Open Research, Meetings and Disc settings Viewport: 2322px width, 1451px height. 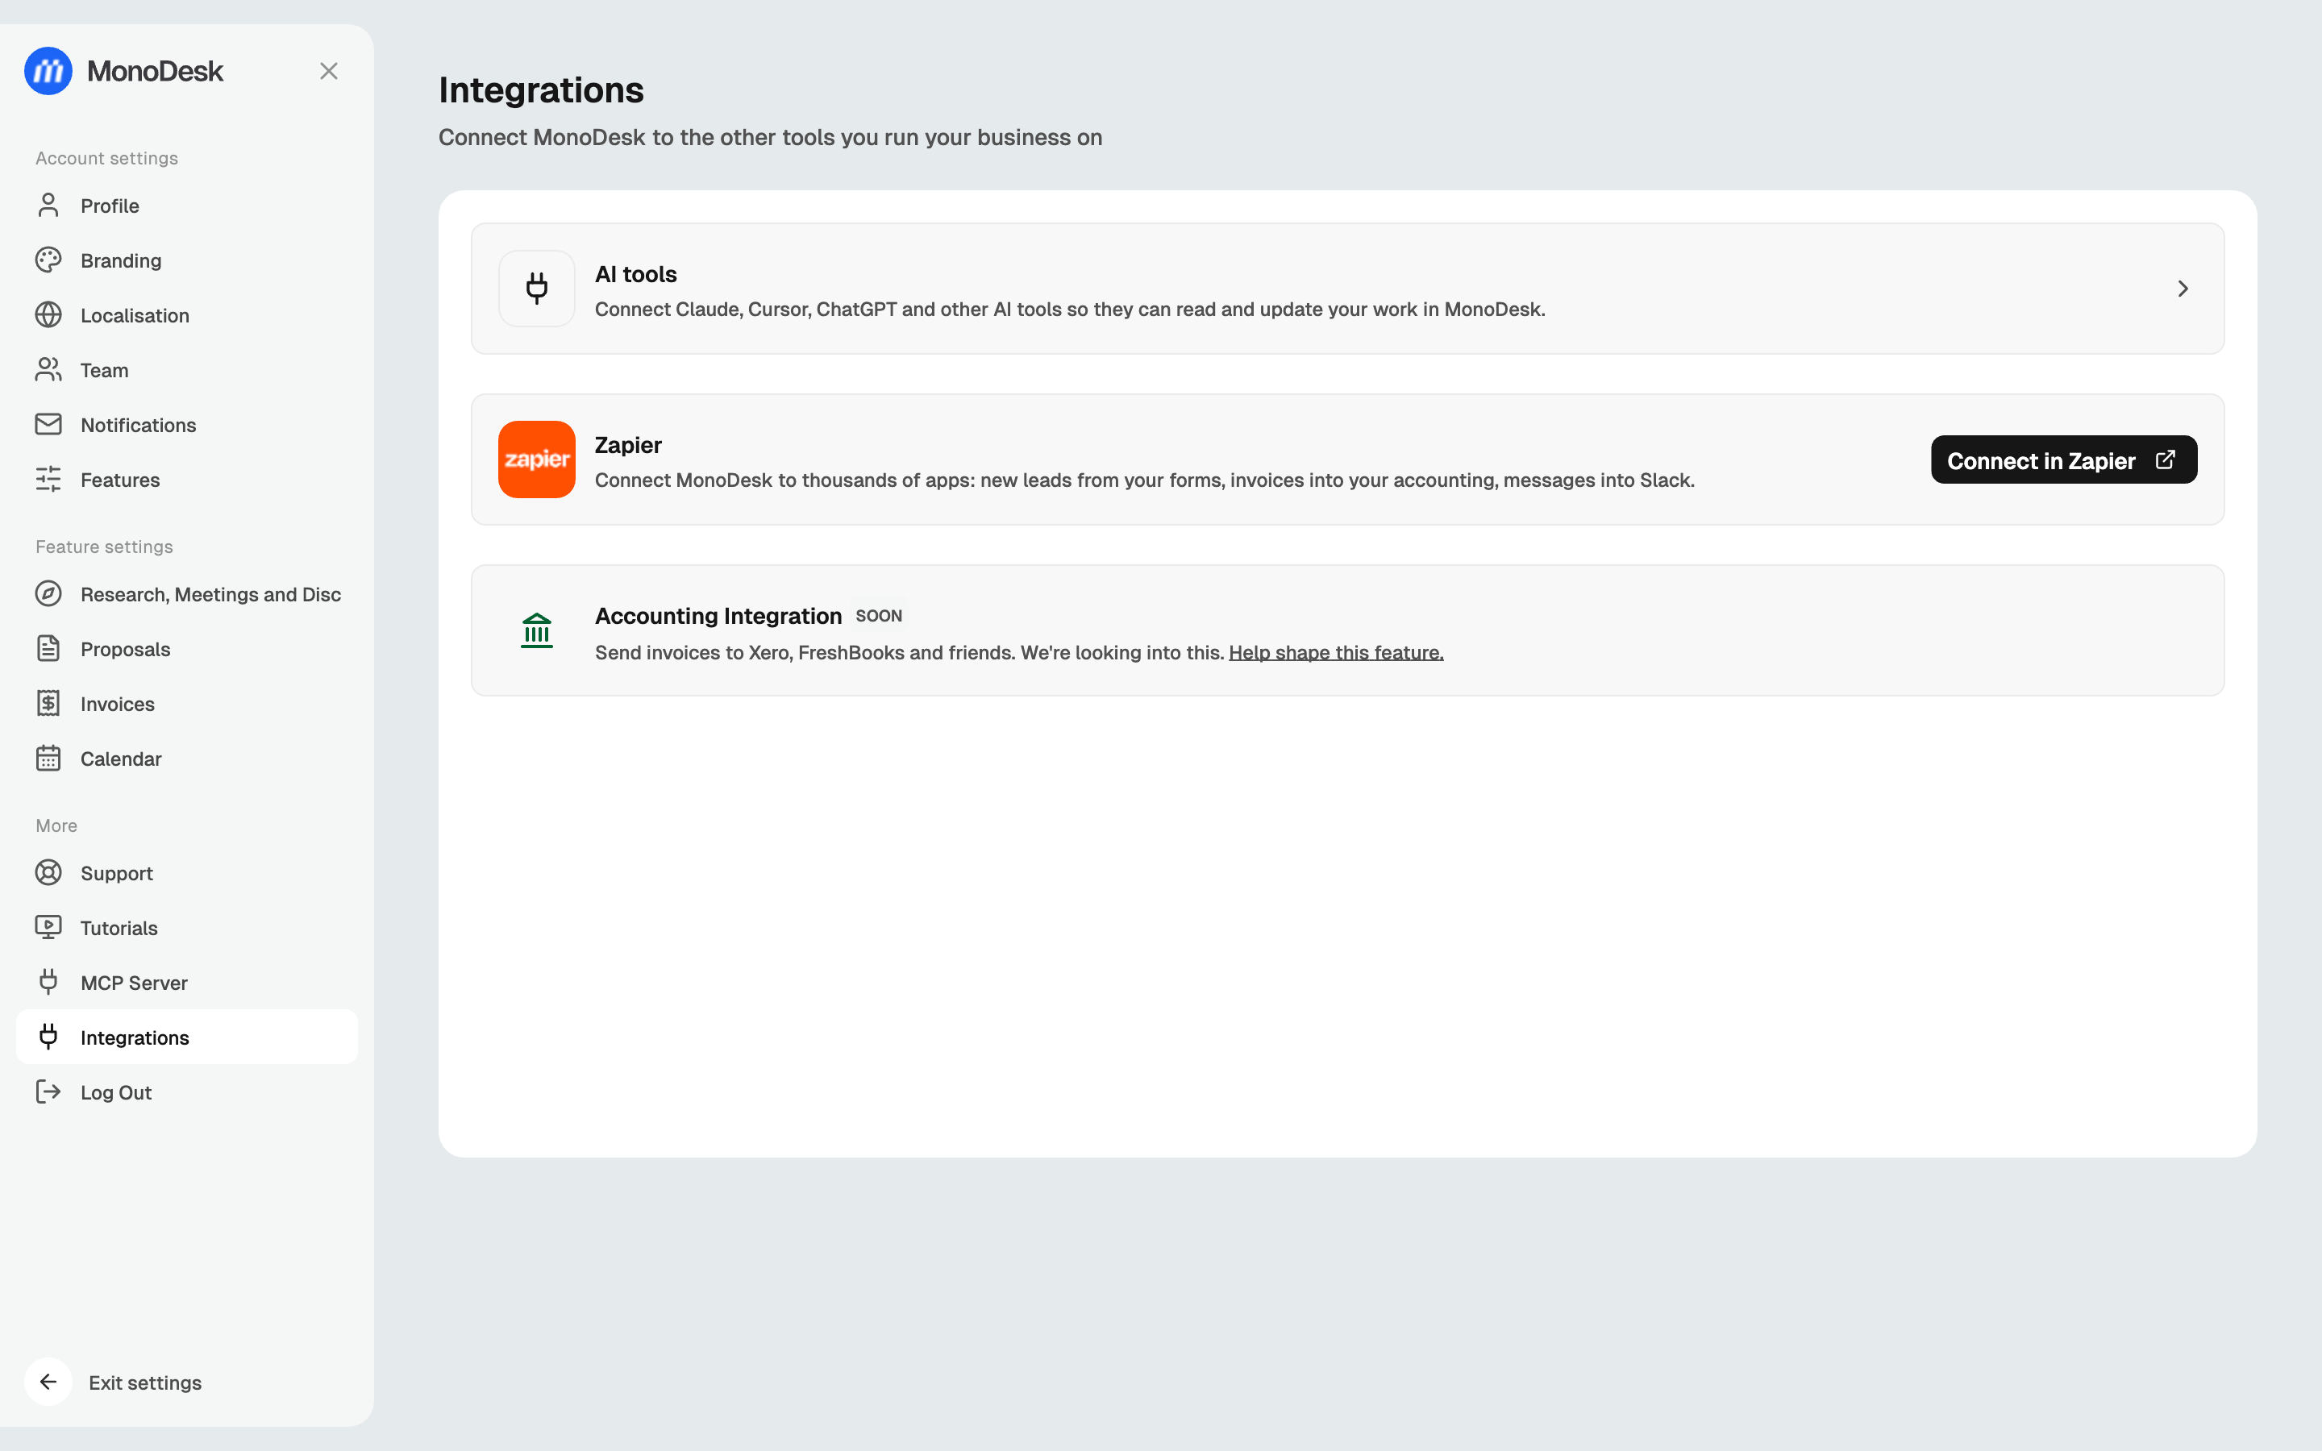click(x=187, y=594)
